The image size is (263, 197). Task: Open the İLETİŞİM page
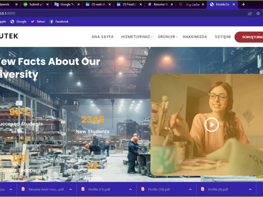tap(222, 37)
